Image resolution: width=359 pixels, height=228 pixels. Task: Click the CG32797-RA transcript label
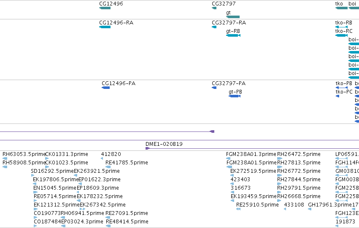[x=229, y=23]
